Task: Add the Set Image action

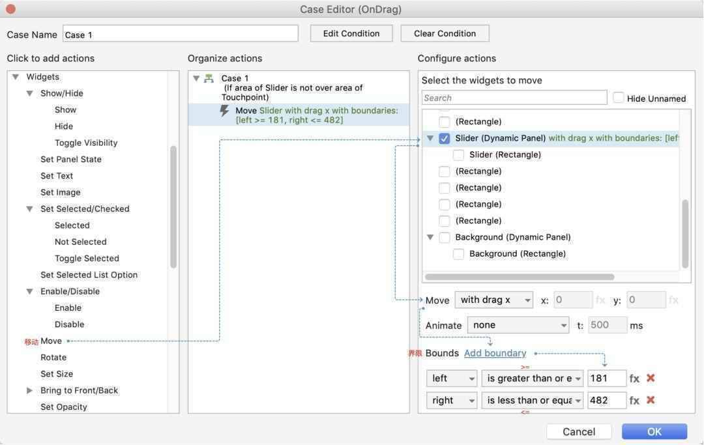Action: pos(61,192)
